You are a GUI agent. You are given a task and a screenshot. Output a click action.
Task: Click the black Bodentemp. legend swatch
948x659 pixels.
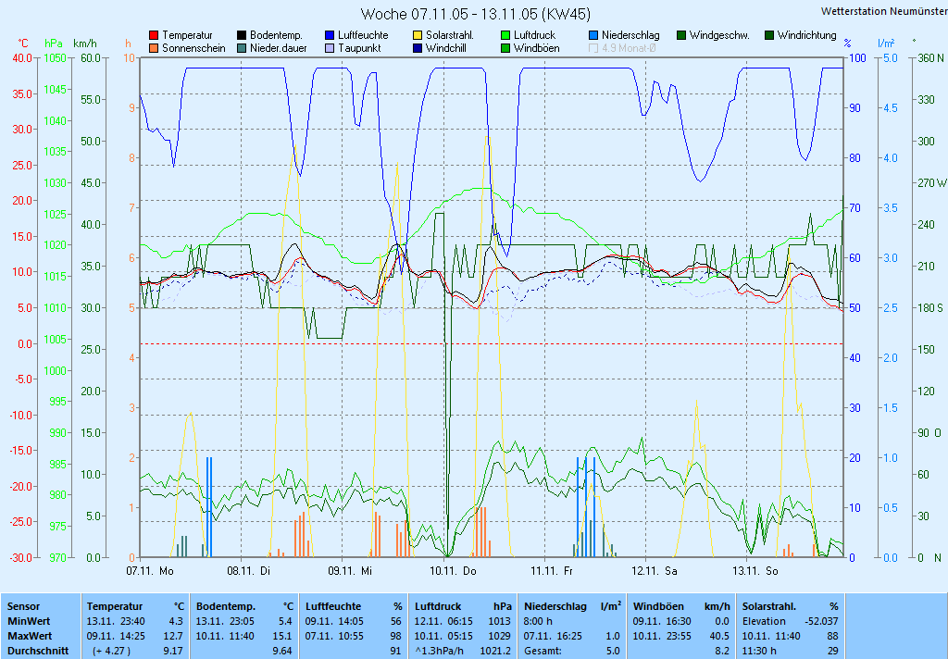coord(242,35)
